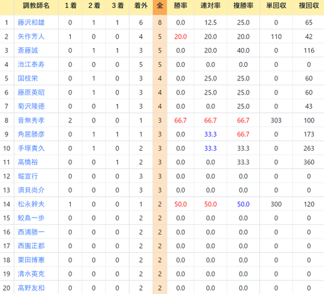Click the 調教師名 column header
Screen dimensions: 324x294
(x=36, y=5)
